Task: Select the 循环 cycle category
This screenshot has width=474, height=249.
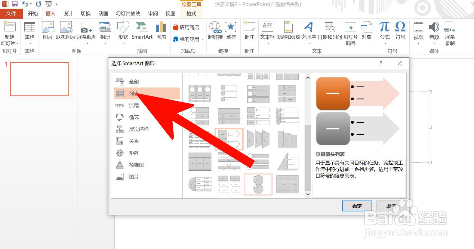Action: (147, 117)
